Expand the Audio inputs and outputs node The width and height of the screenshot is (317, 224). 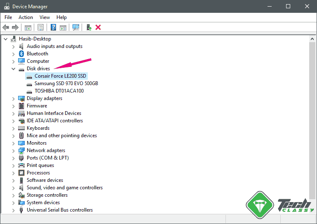point(13,47)
